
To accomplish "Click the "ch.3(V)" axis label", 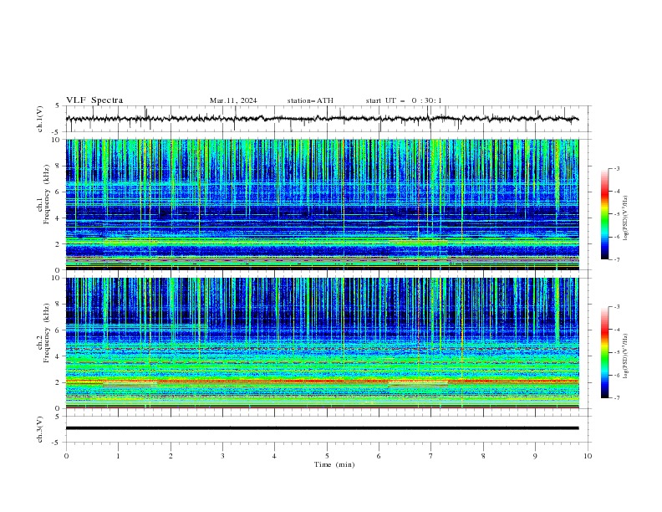I will (40, 429).
